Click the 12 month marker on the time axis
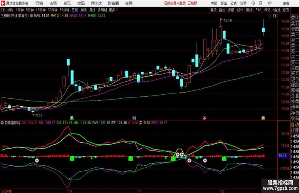299x193 pixels. 221,191
